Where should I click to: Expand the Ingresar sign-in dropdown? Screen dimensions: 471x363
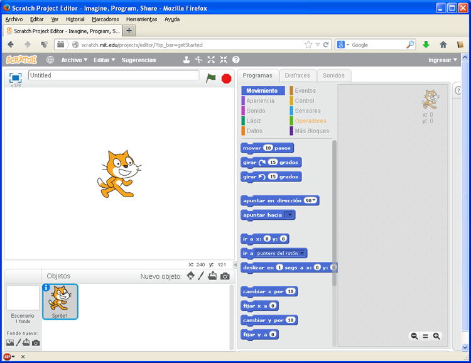(443, 60)
